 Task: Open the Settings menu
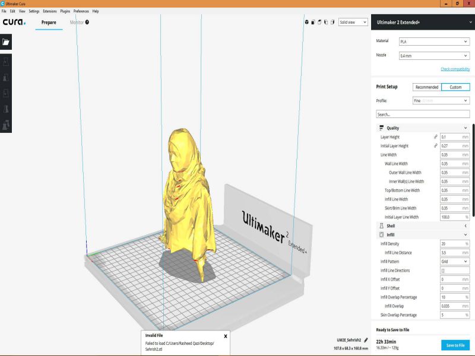coord(34,11)
